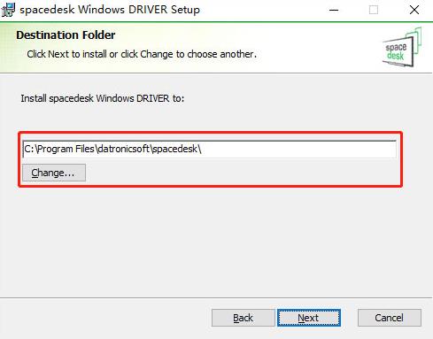Click the 'spacedesk Windows DRIVER Setup' title text
The height and width of the screenshot is (339, 433).
click(x=110, y=10)
